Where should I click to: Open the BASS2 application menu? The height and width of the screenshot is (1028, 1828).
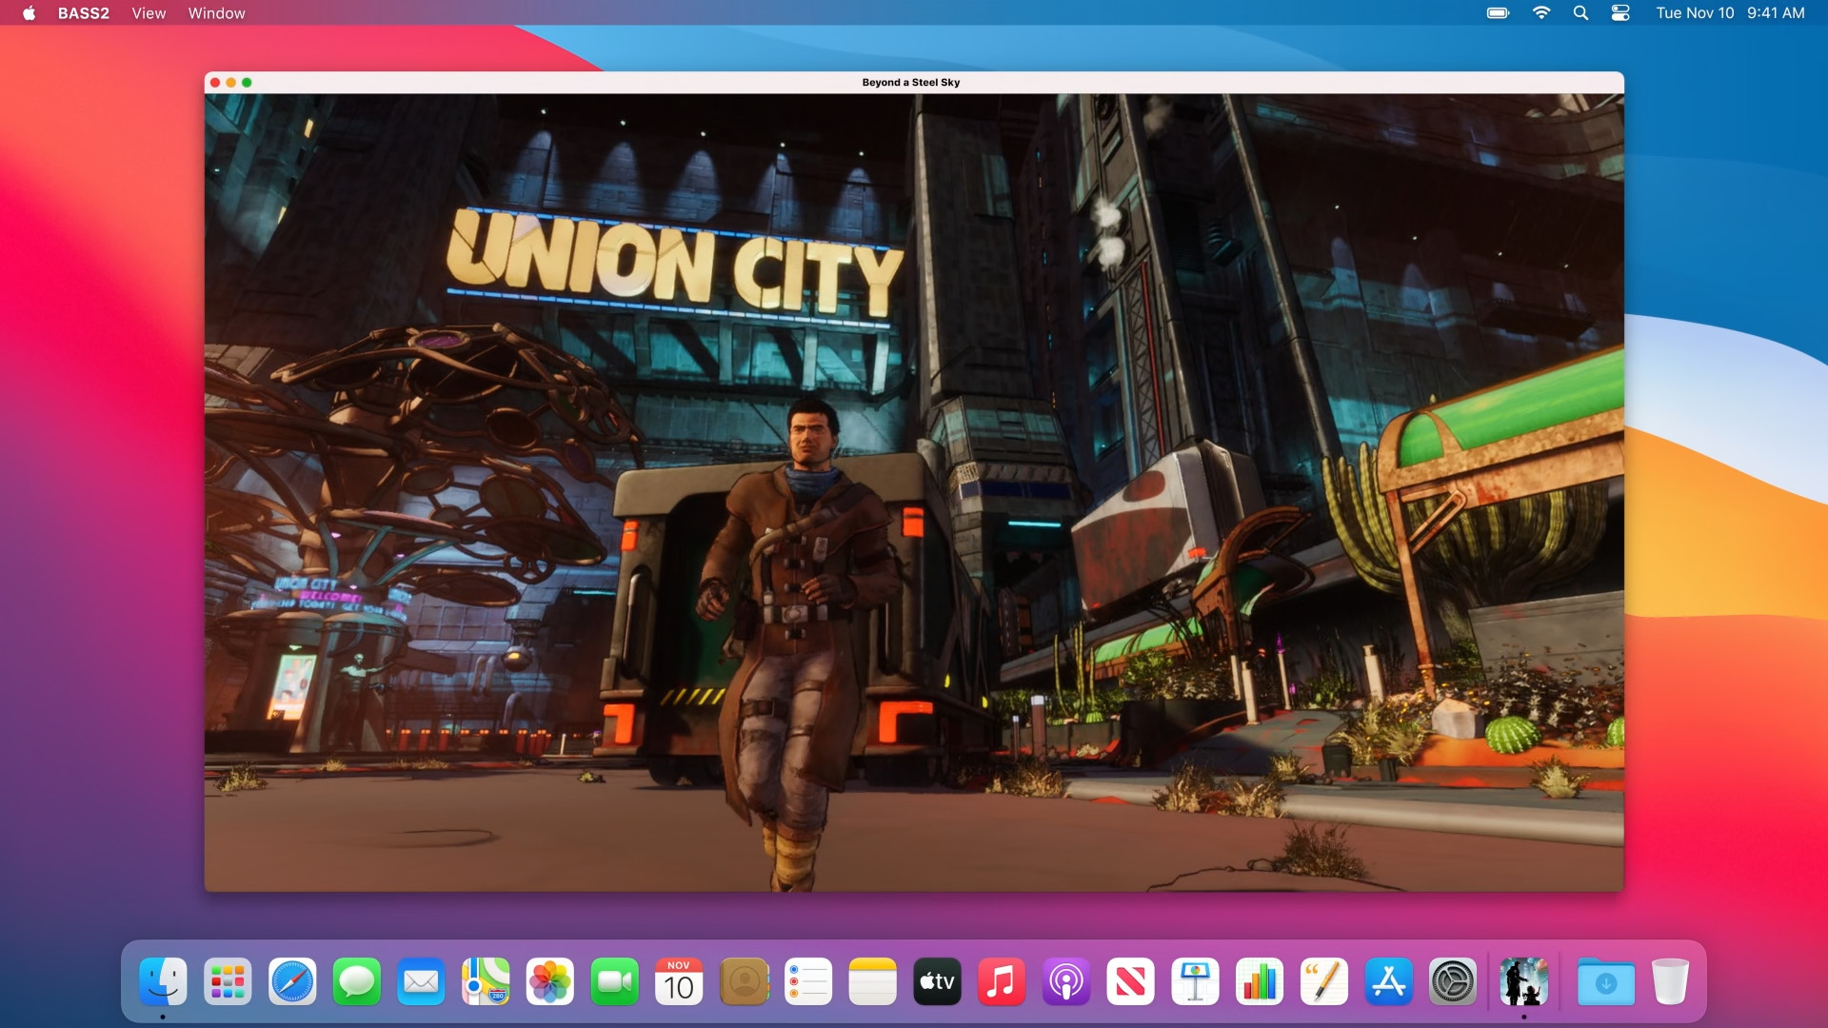click(x=83, y=13)
